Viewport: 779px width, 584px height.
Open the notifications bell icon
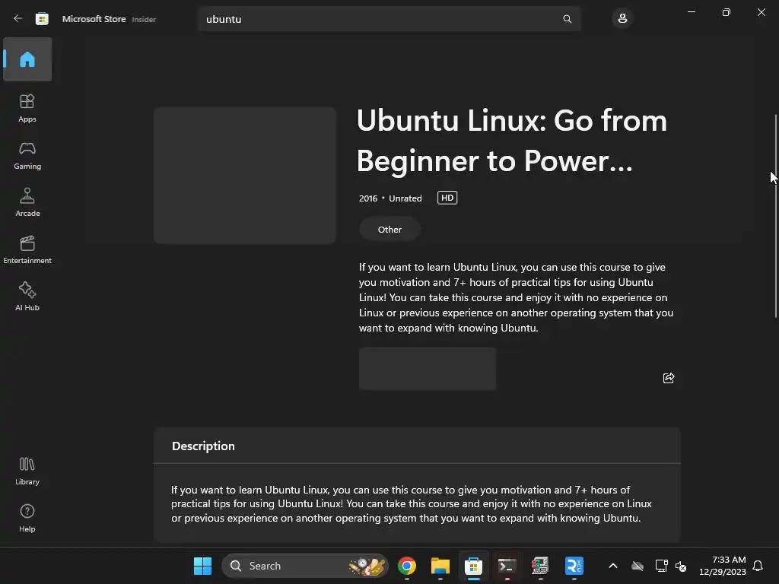(758, 566)
